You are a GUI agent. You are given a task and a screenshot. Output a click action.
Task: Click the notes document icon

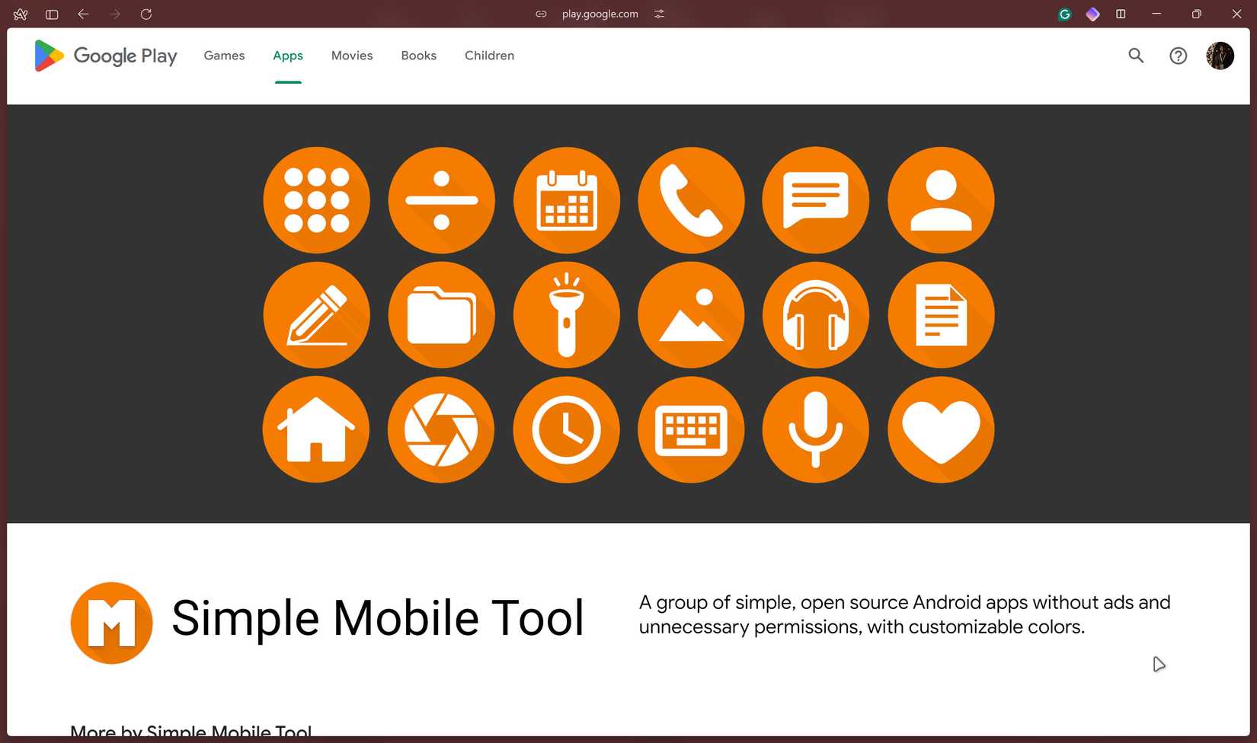pos(941,314)
